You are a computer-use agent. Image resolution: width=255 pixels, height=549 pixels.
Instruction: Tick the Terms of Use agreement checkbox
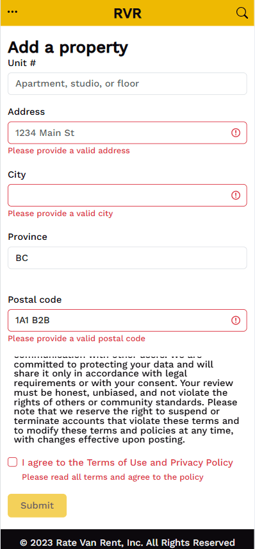12,462
